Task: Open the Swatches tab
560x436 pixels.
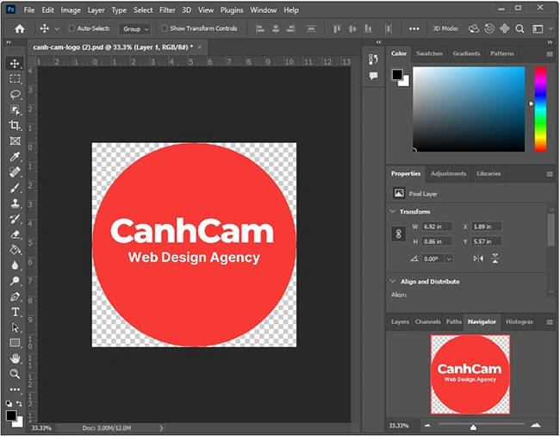Action: click(429, 53)
